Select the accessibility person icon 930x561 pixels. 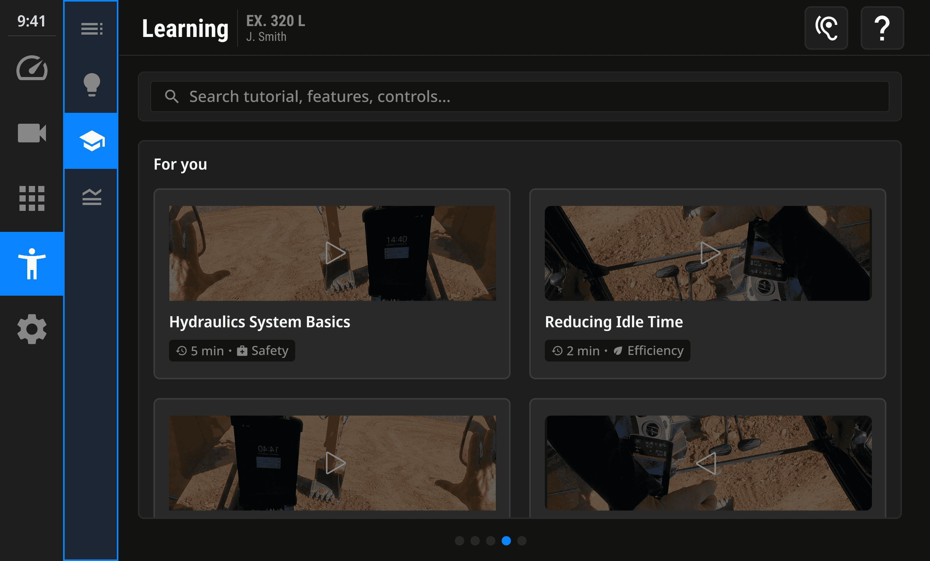click(32, 264)
